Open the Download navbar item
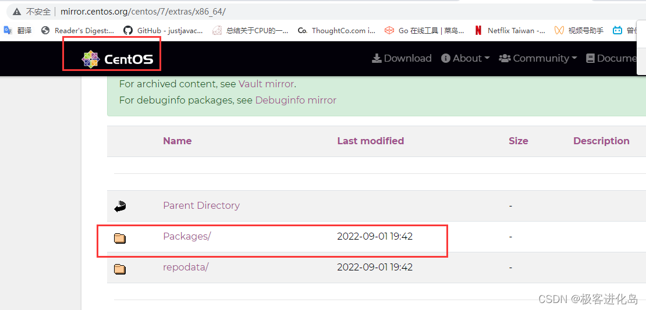 tap(402, 59)
